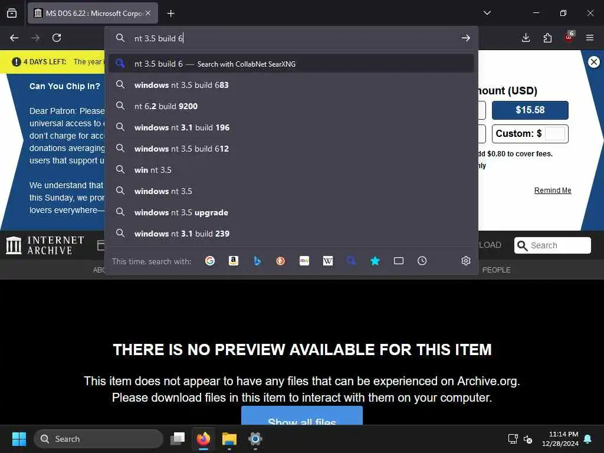
Task: Choose the plain windows nt 3.5 suggestion
Action: pyautogui.click(x=291, y=191)
